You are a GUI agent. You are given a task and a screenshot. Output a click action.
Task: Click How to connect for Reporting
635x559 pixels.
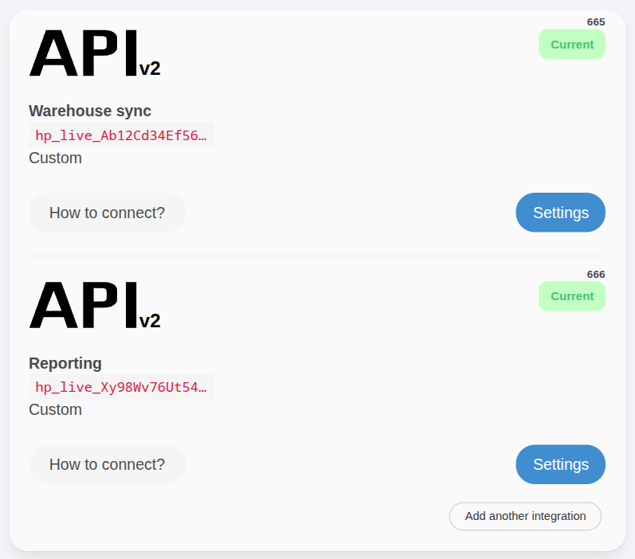[107, 464]
